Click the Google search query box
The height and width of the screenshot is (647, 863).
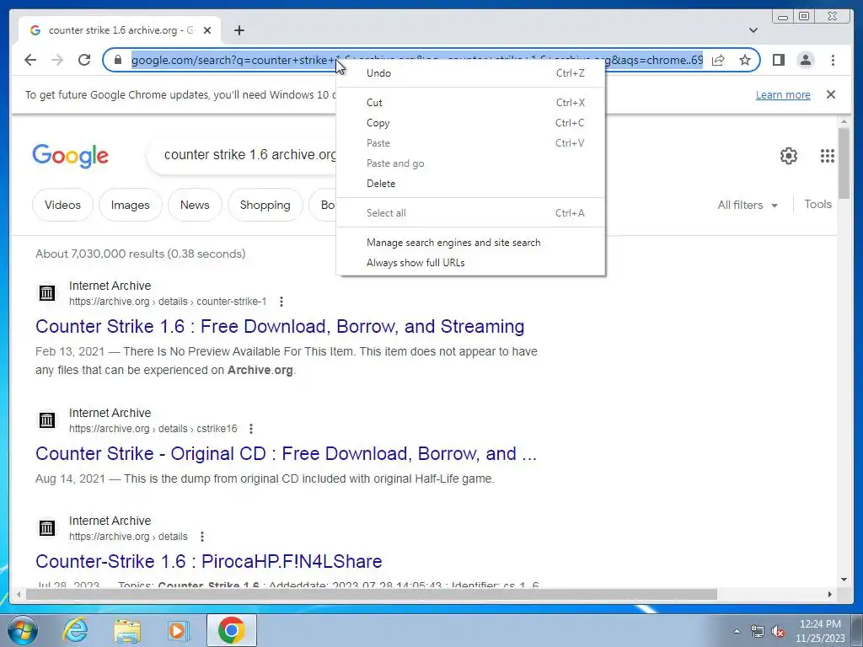click(242, 155)
